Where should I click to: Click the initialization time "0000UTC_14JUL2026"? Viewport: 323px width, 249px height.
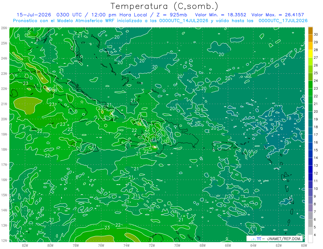click(x=184, y=21)
